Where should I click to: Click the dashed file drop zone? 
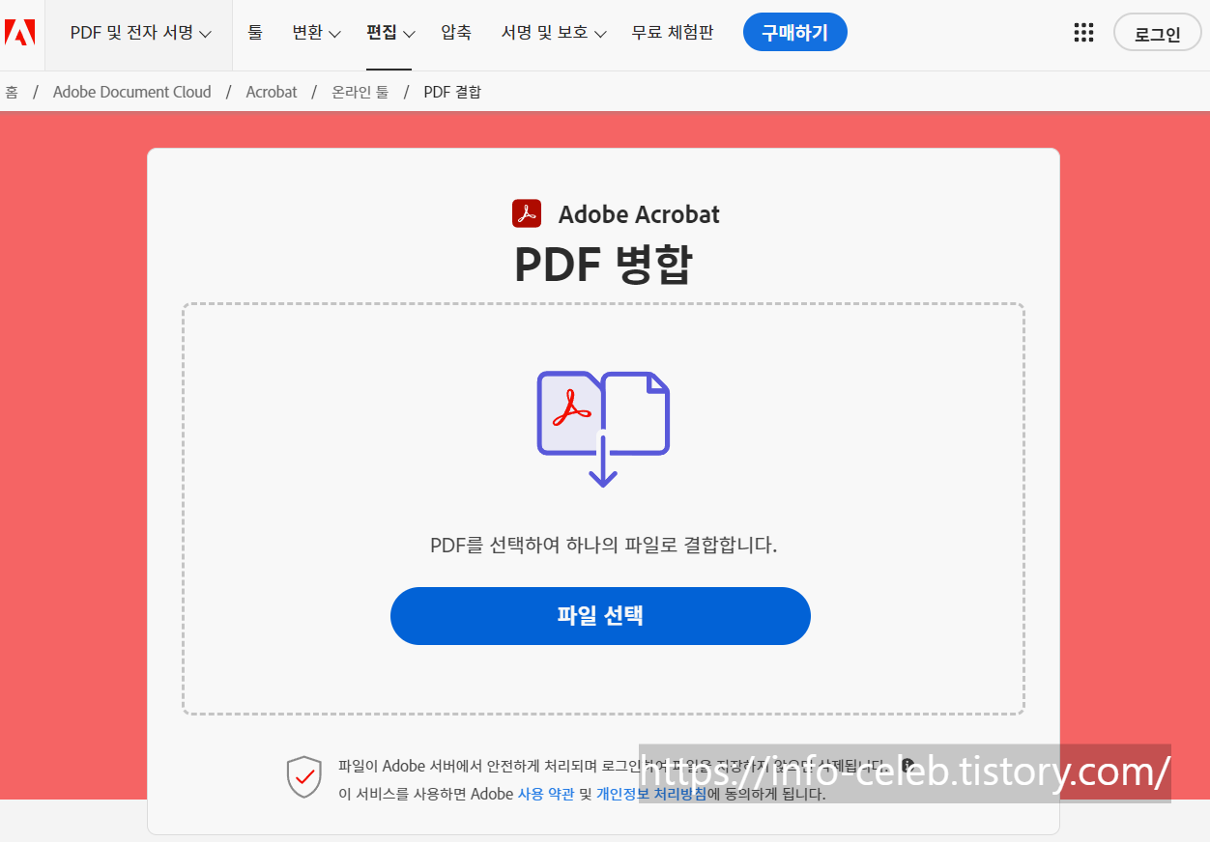coord(603,509)
